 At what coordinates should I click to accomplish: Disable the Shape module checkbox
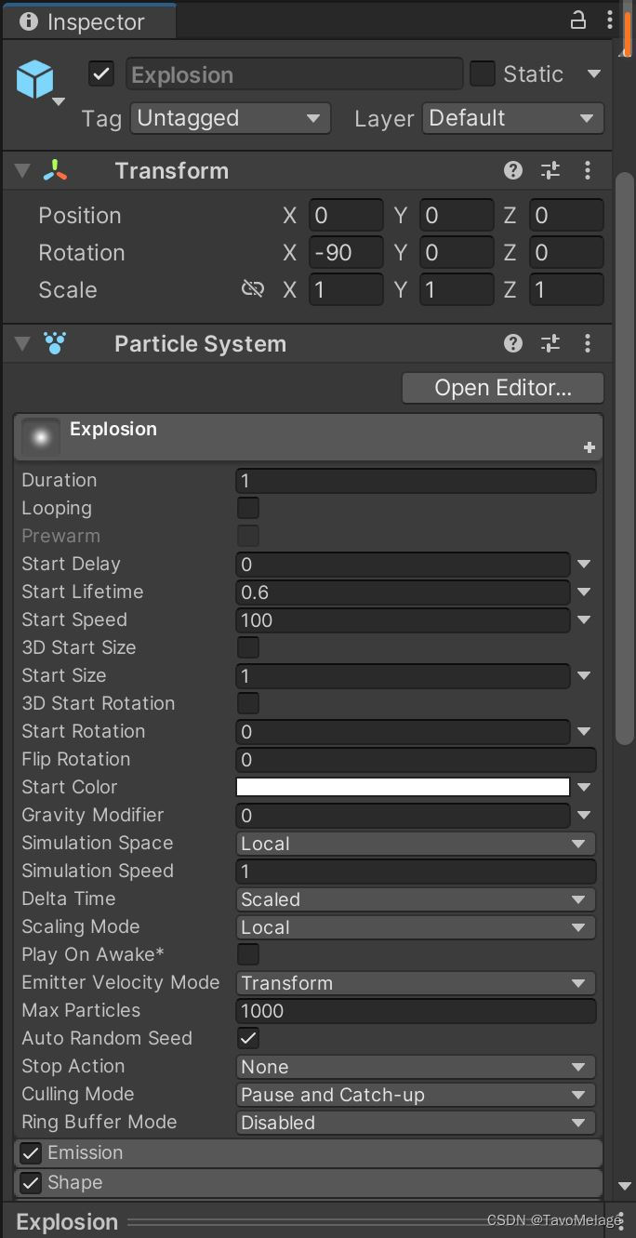(x=31, y=1183)
